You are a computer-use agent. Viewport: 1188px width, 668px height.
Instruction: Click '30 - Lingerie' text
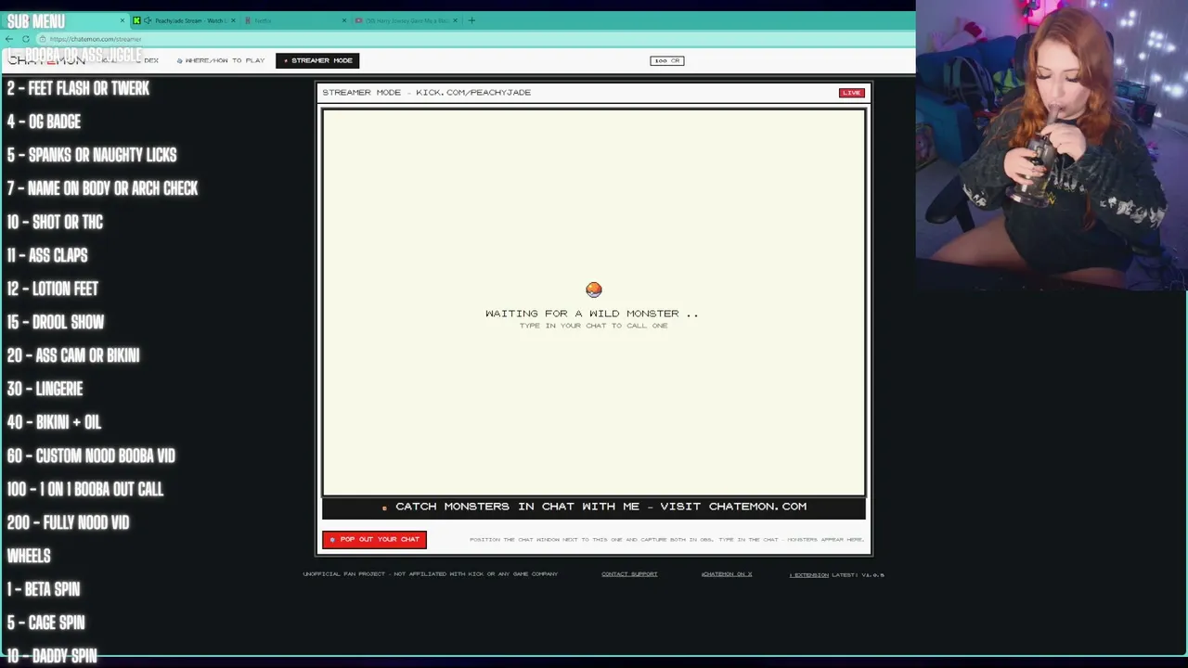pyautogui.click(x=45, y=389)
